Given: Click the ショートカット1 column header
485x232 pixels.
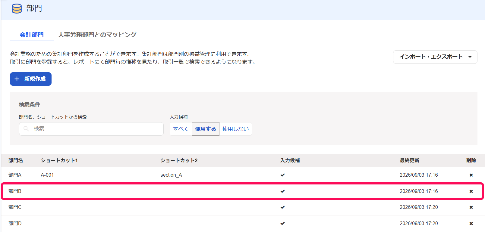Looking at the screenshot, I should [x=59, y=160].
